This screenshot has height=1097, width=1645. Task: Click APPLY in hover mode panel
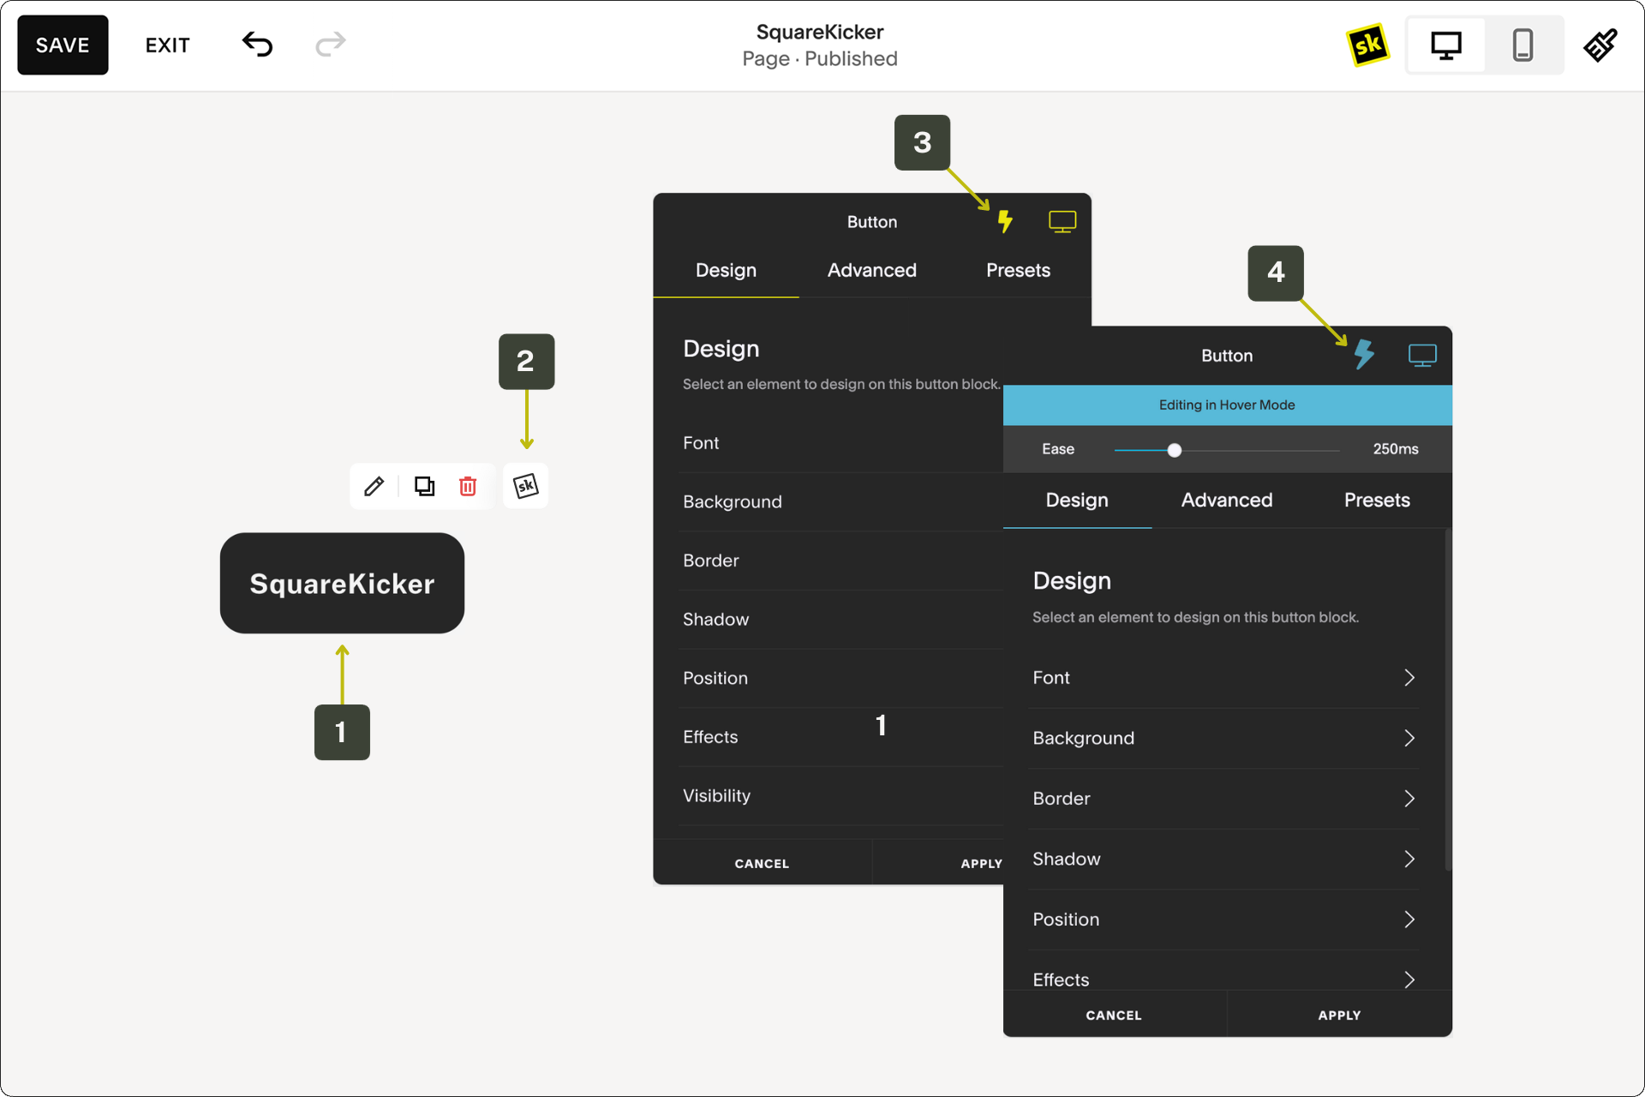pos(1339,1016)
